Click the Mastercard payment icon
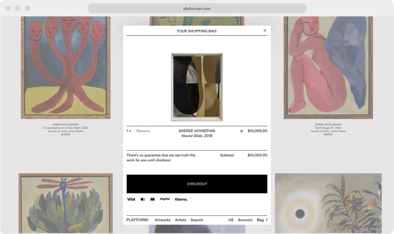 (143, 199)
